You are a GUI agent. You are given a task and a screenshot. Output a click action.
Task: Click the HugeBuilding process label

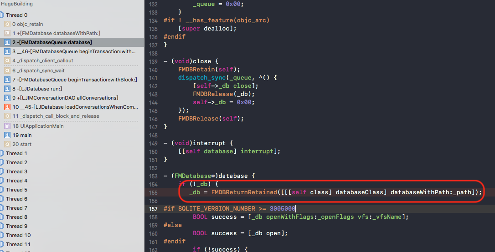[17, 4]
